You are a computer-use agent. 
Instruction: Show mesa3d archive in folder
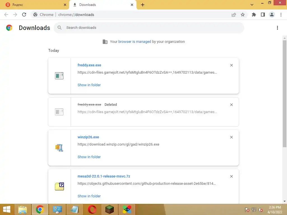tap(89, 196)
